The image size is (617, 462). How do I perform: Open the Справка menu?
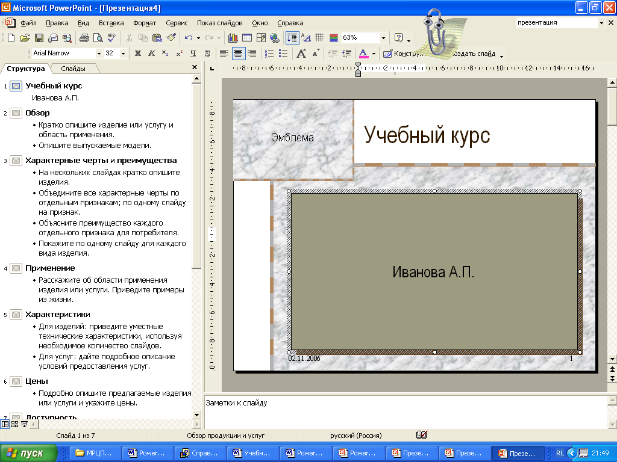(290, 23)
